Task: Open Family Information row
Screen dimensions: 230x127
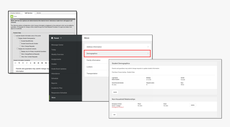Action: (x=97, y=60)
